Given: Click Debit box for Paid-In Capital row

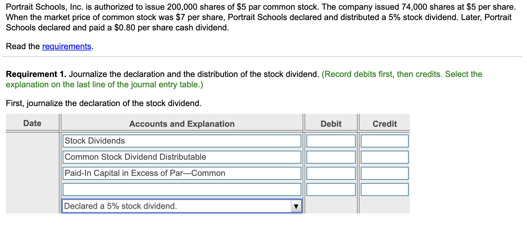Looking at the screenshot, I should coord(331,173).
